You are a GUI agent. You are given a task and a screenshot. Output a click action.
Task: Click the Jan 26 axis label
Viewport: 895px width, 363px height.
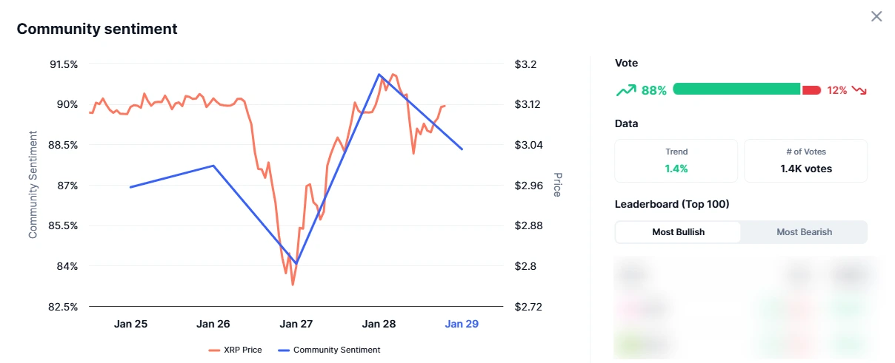[x=213, y=324]
